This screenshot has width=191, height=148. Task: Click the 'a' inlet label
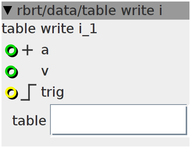pos(45,50)
